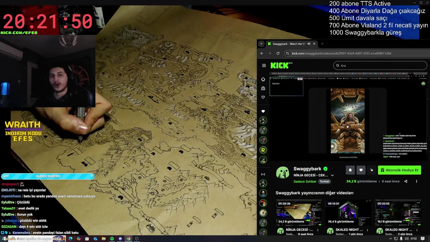The width and height of the screenshot is (430, 242).
Task: Open a new browser tab
Action: (322, 44)
